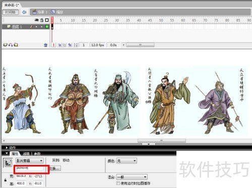
Task: Click the stage horizontal scrollbar thumb
Action: point(162,141)
